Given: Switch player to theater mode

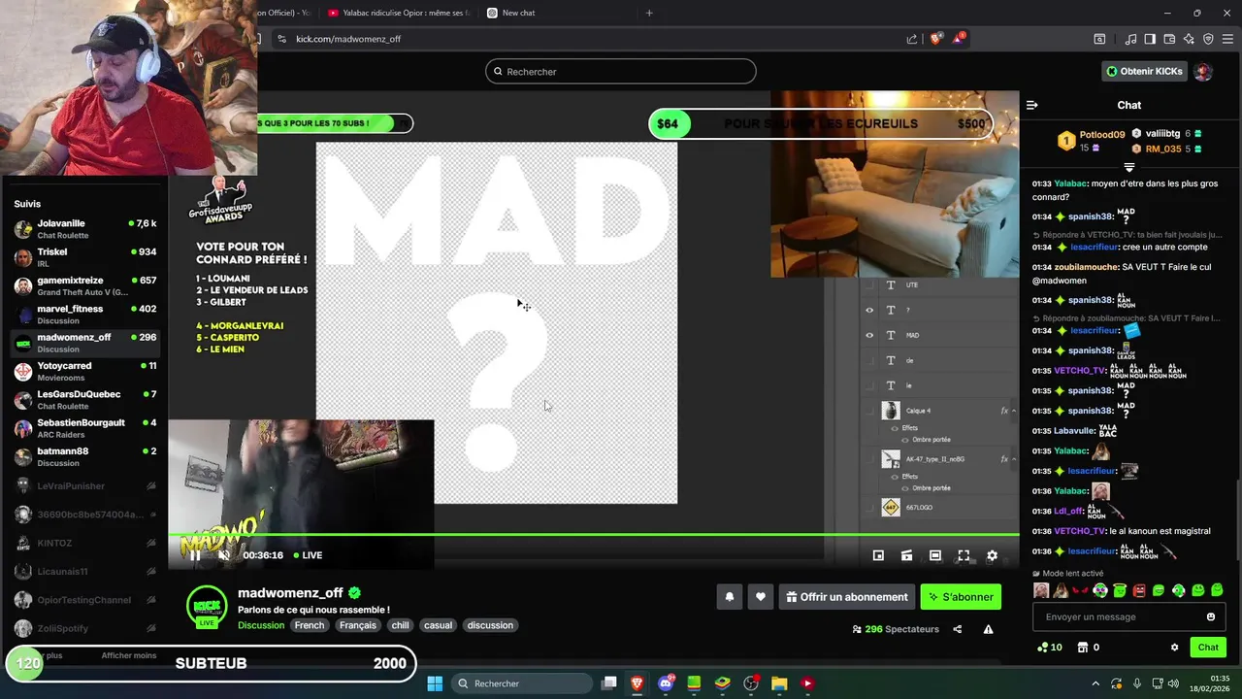Looking at the screenshot, I should [x=934, y=555].
